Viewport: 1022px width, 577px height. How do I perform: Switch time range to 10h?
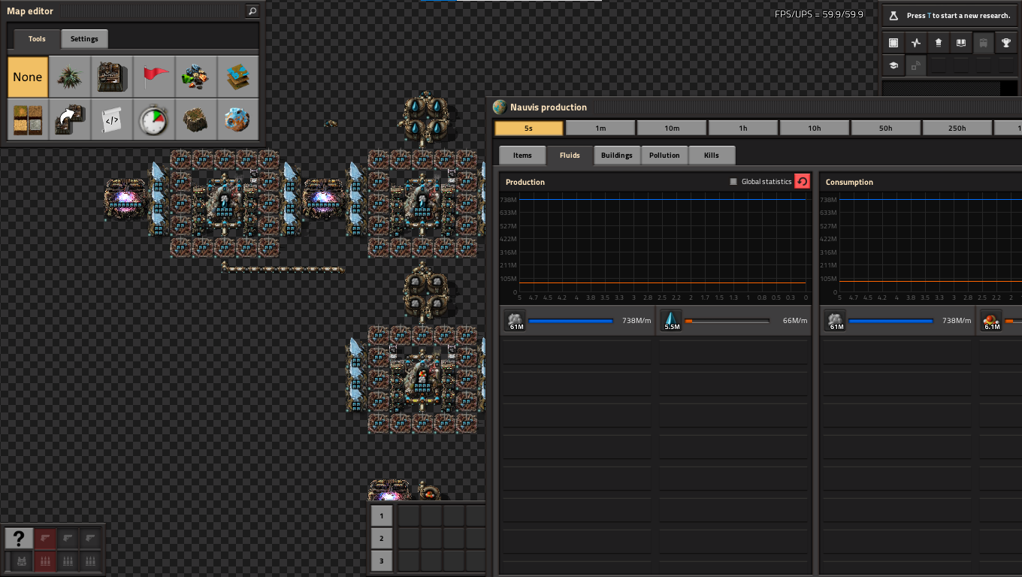click(814, 128)
